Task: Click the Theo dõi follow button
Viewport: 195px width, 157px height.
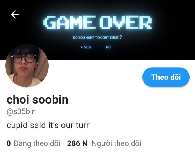Action: point(166,77)
